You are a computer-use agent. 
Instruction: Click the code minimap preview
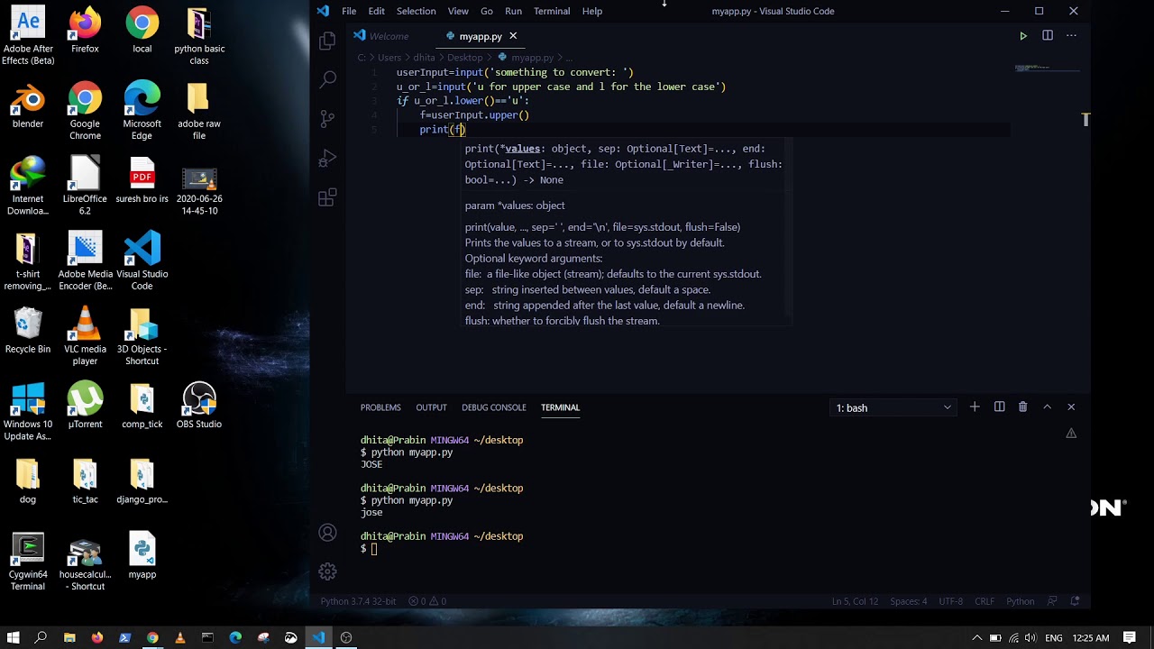1044,69
